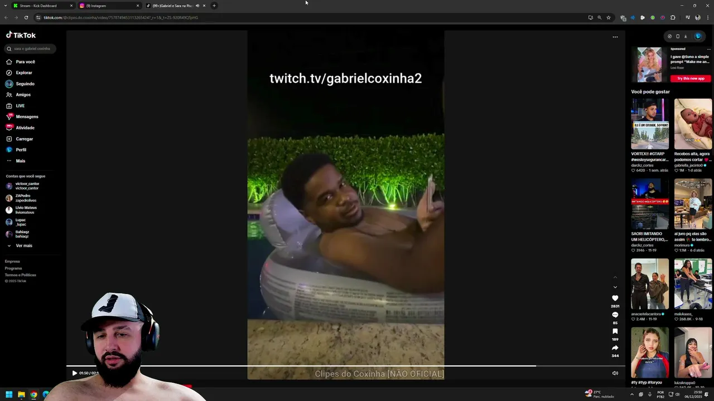
Task: Open the LIVE section
Action: click(x=16, y=106)
